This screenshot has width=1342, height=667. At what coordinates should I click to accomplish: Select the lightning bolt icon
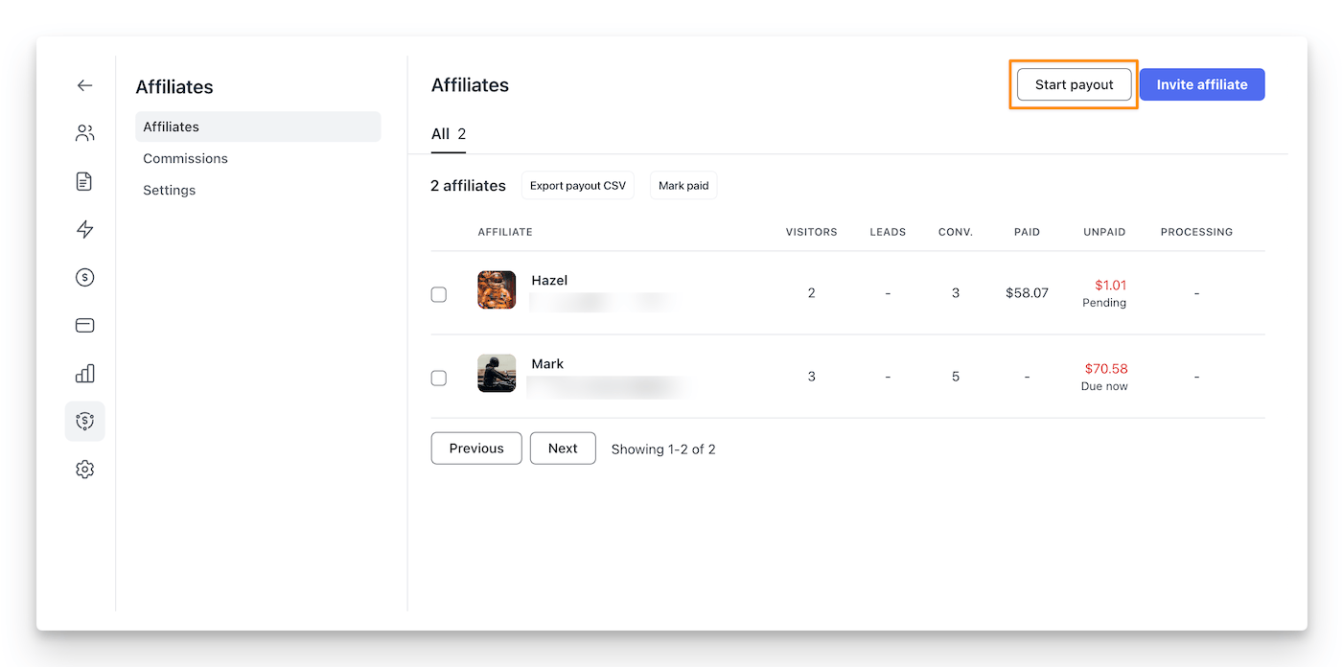coord(84,229)
